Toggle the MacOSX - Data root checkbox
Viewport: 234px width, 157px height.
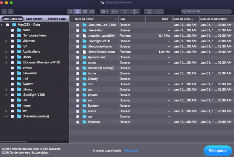click(8, 25)
